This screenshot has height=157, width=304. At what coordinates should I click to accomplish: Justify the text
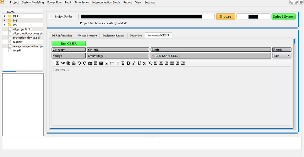tap(172, 63)
